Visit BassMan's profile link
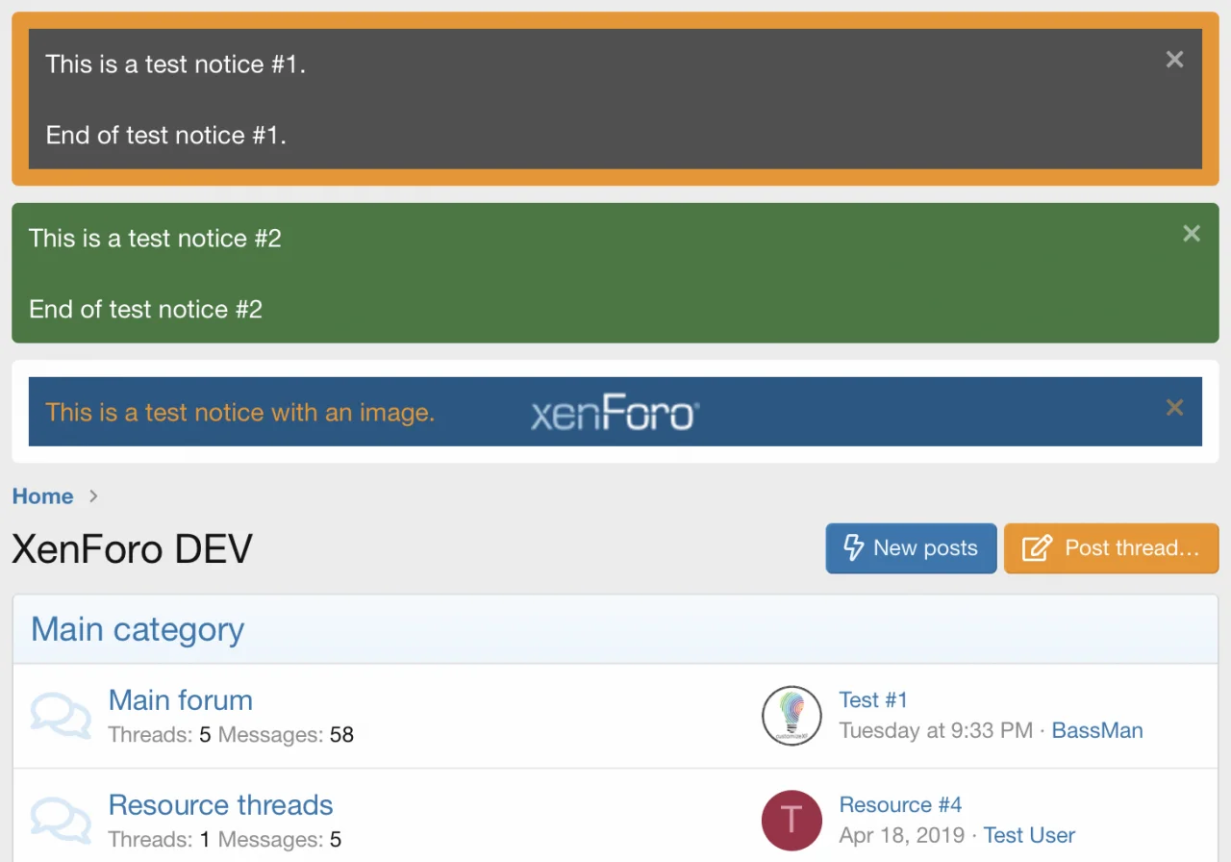Viewport: 1231px width, 862px height. 1096,730
